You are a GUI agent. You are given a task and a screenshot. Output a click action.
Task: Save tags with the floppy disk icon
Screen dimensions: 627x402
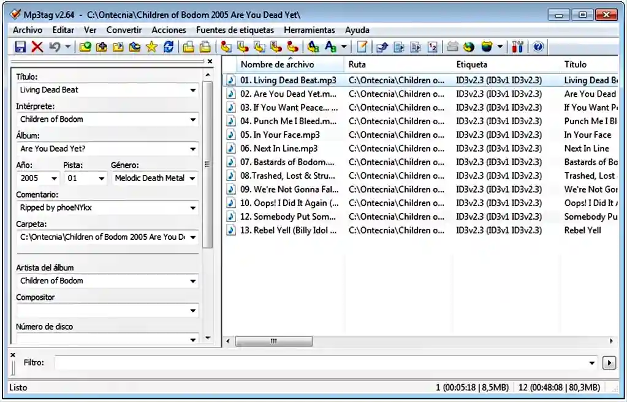point(20,47)
